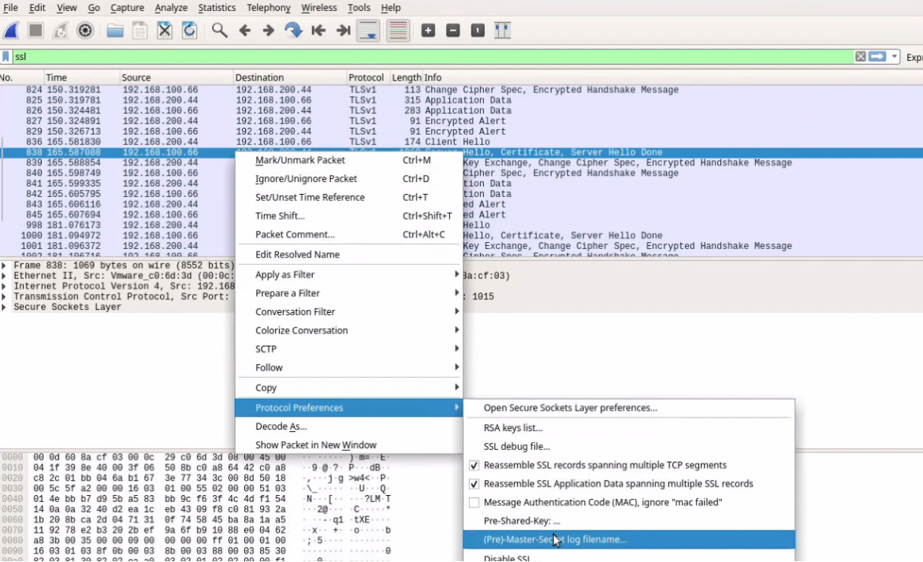The height and width of the screenshot is (562, 923).
Task: Choose Decode As... entry
Action: tap(348, 426)
